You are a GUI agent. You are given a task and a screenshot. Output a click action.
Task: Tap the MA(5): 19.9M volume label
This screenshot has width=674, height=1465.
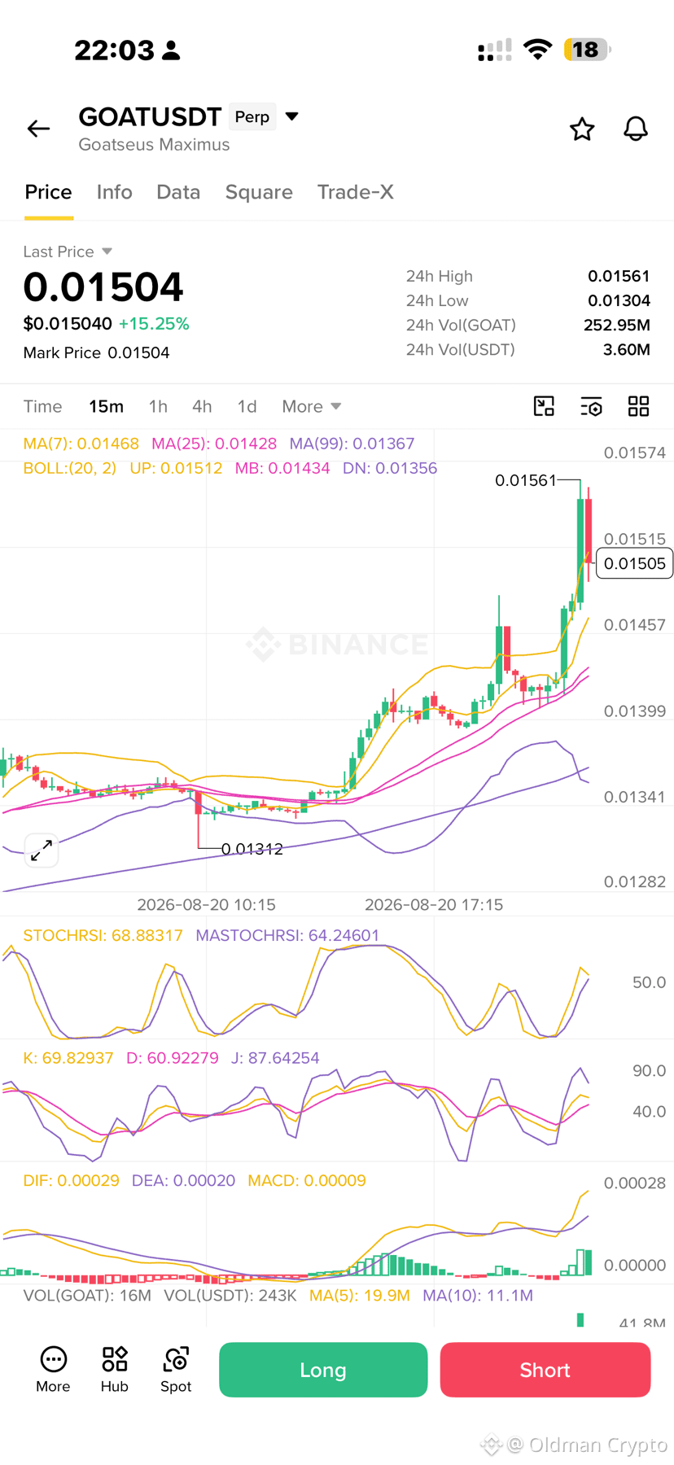pos(360,1295)
